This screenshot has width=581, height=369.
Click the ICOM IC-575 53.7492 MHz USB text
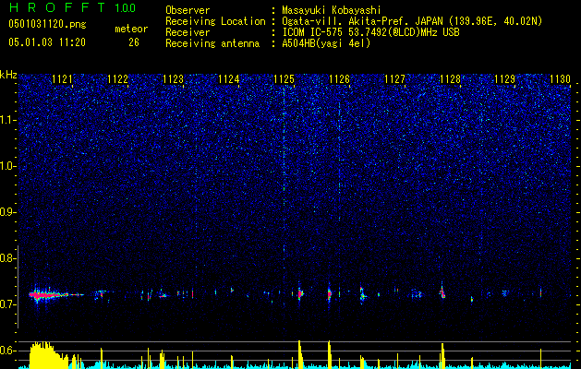370,32
